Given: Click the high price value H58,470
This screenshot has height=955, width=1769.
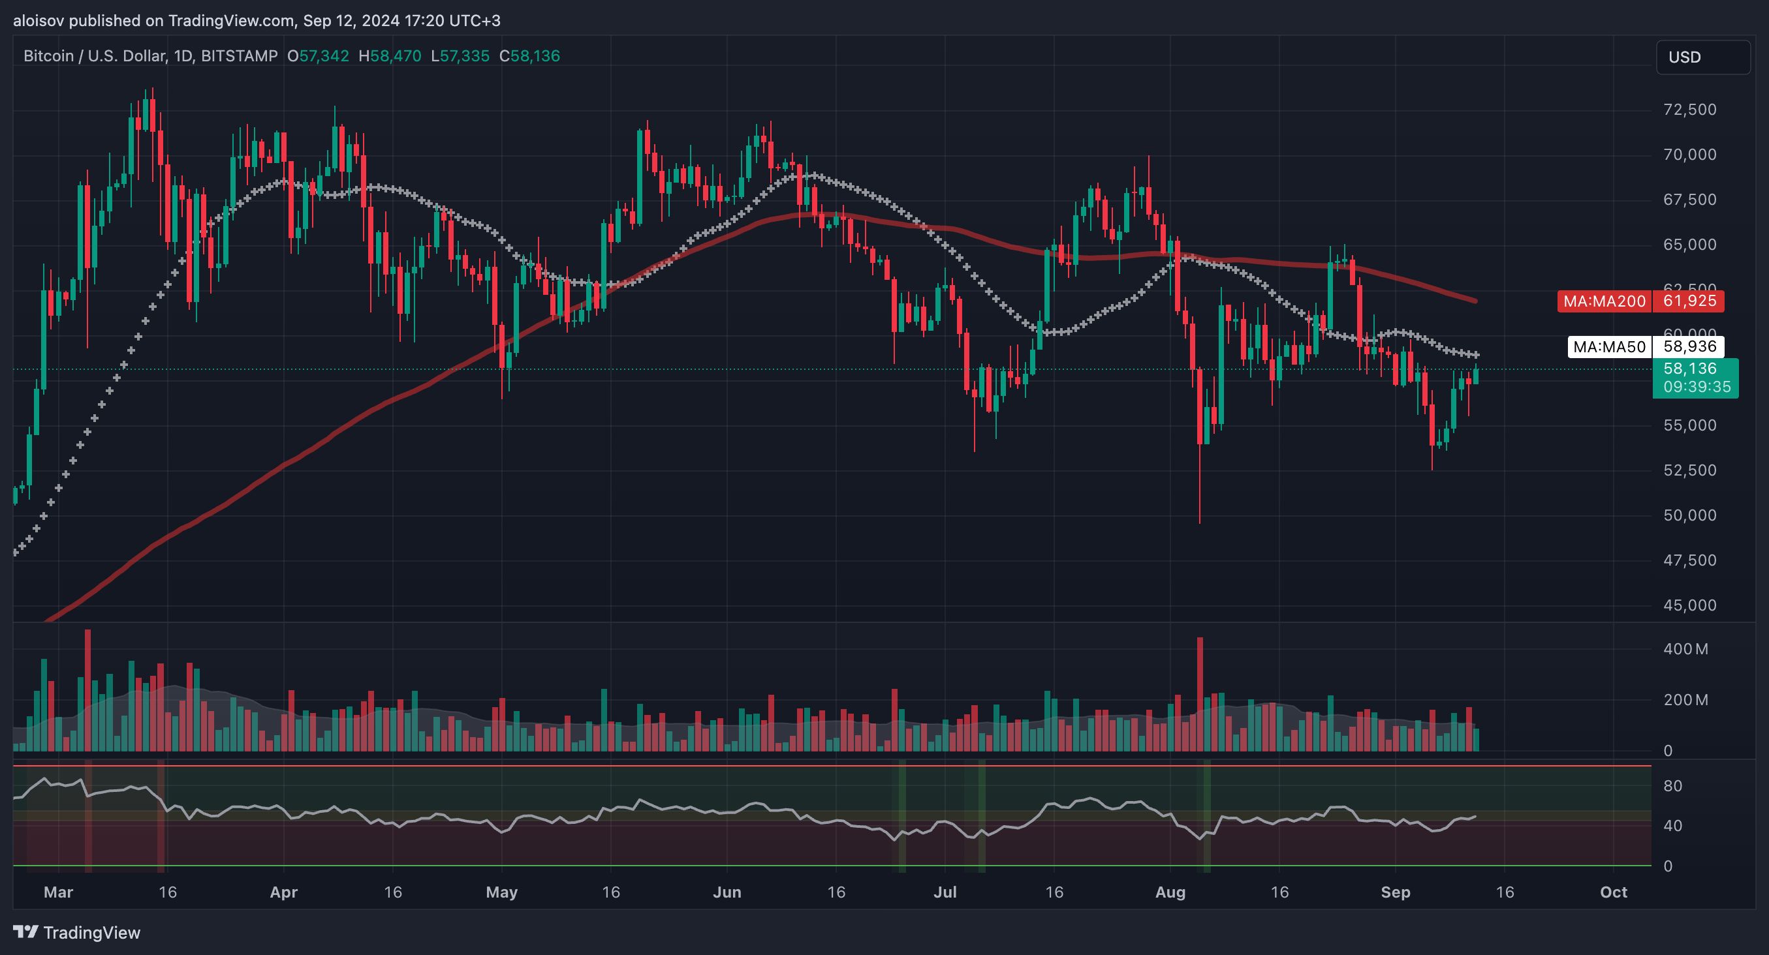Looking at the screenshot, I should tap(390, 56).
